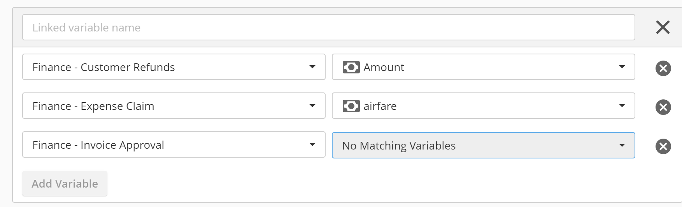Close the linked variable panel with X
The height and width of the screenshot is (207, 682).
coord(663,27)
